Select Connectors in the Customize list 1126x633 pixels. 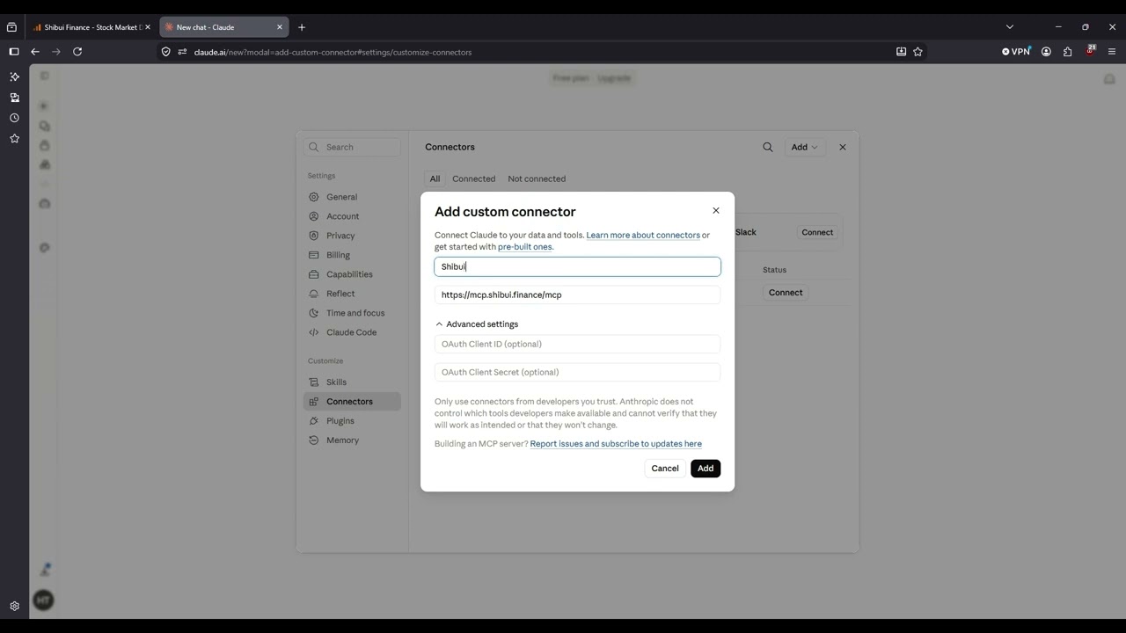pyautogui.click(x=352, y=402)
